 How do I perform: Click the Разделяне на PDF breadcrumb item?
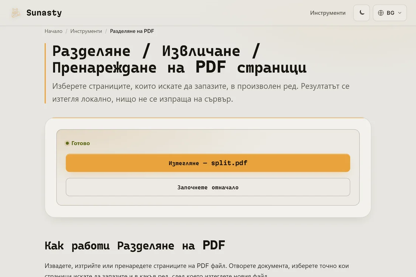pos(132,31)
